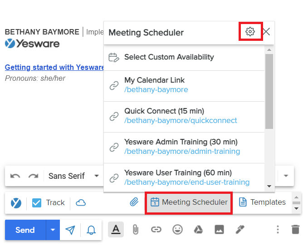Choose Quick Connect (15 min) link
303x246 pixels.
click(x=184, y=117)
